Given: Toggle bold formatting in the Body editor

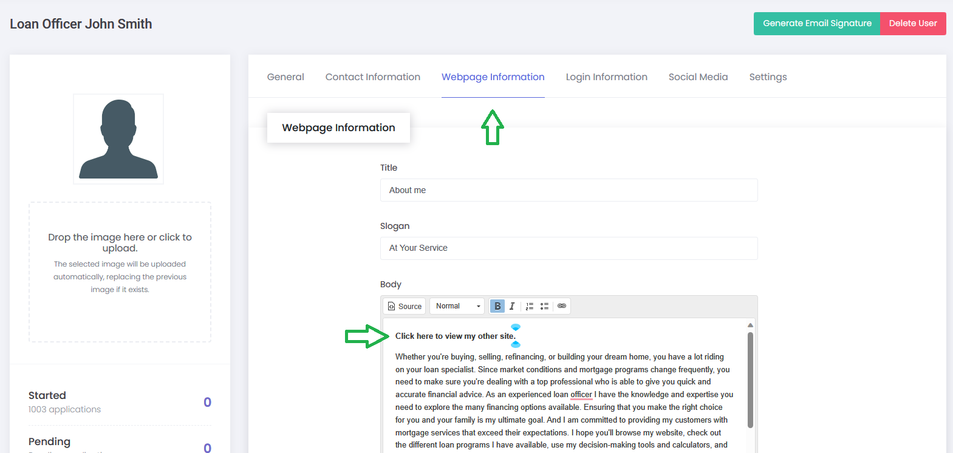Looking at the screenshot, I should pos(497,306).
